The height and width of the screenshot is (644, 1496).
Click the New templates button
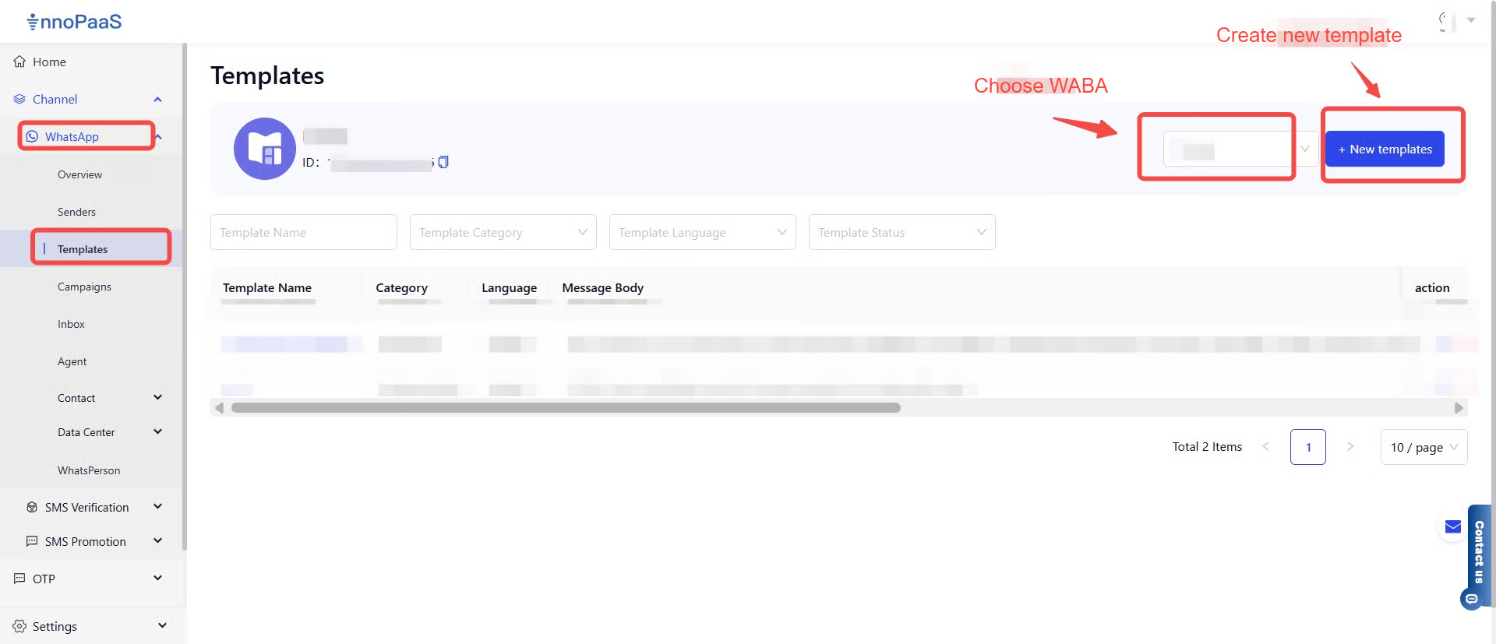click(1385, 149)
